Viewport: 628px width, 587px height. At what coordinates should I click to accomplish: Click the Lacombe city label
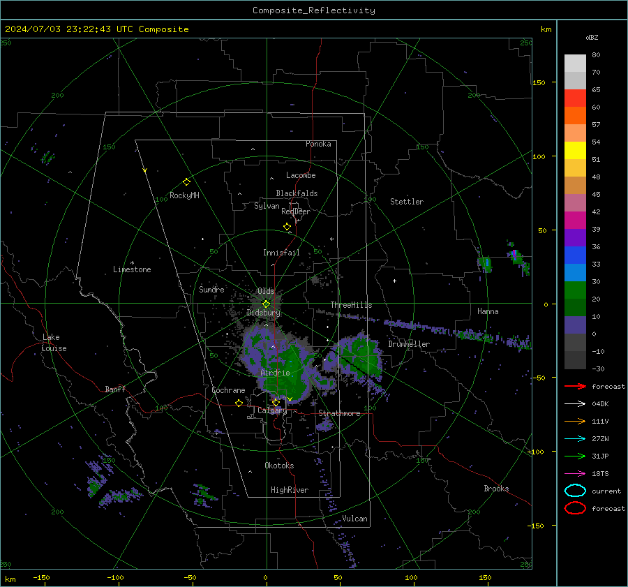click(301, 175)
